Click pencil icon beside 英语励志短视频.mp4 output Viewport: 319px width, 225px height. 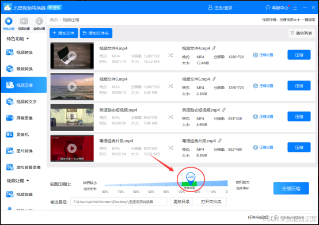tap(224, 110)
